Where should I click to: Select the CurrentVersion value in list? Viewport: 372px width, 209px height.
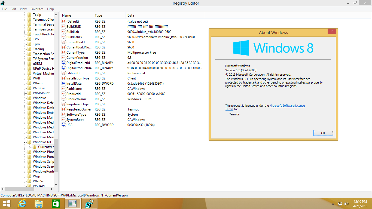point(77,58)
